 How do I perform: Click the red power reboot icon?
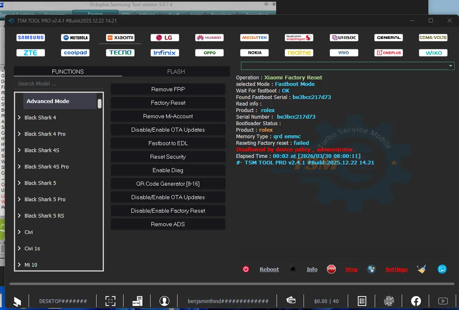[246, 269]
